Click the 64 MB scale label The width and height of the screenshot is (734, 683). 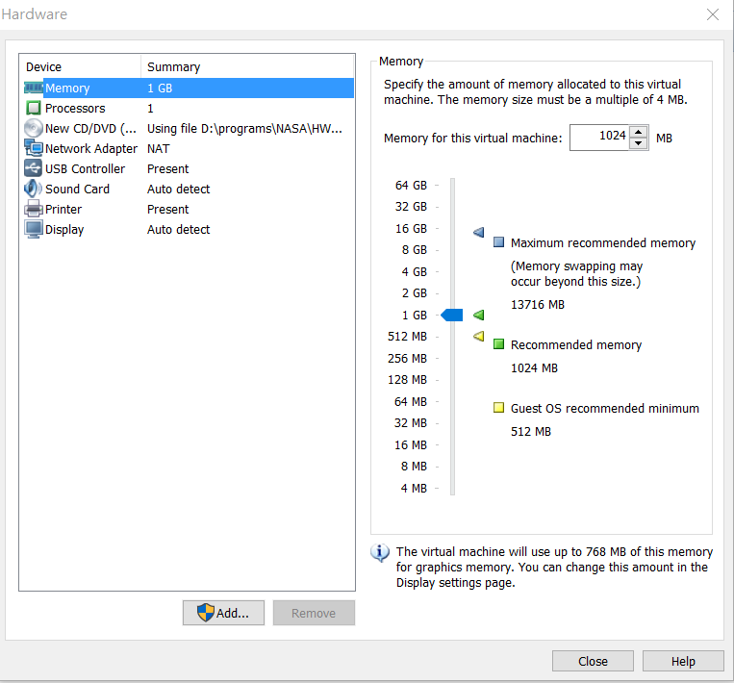[411, 401]
